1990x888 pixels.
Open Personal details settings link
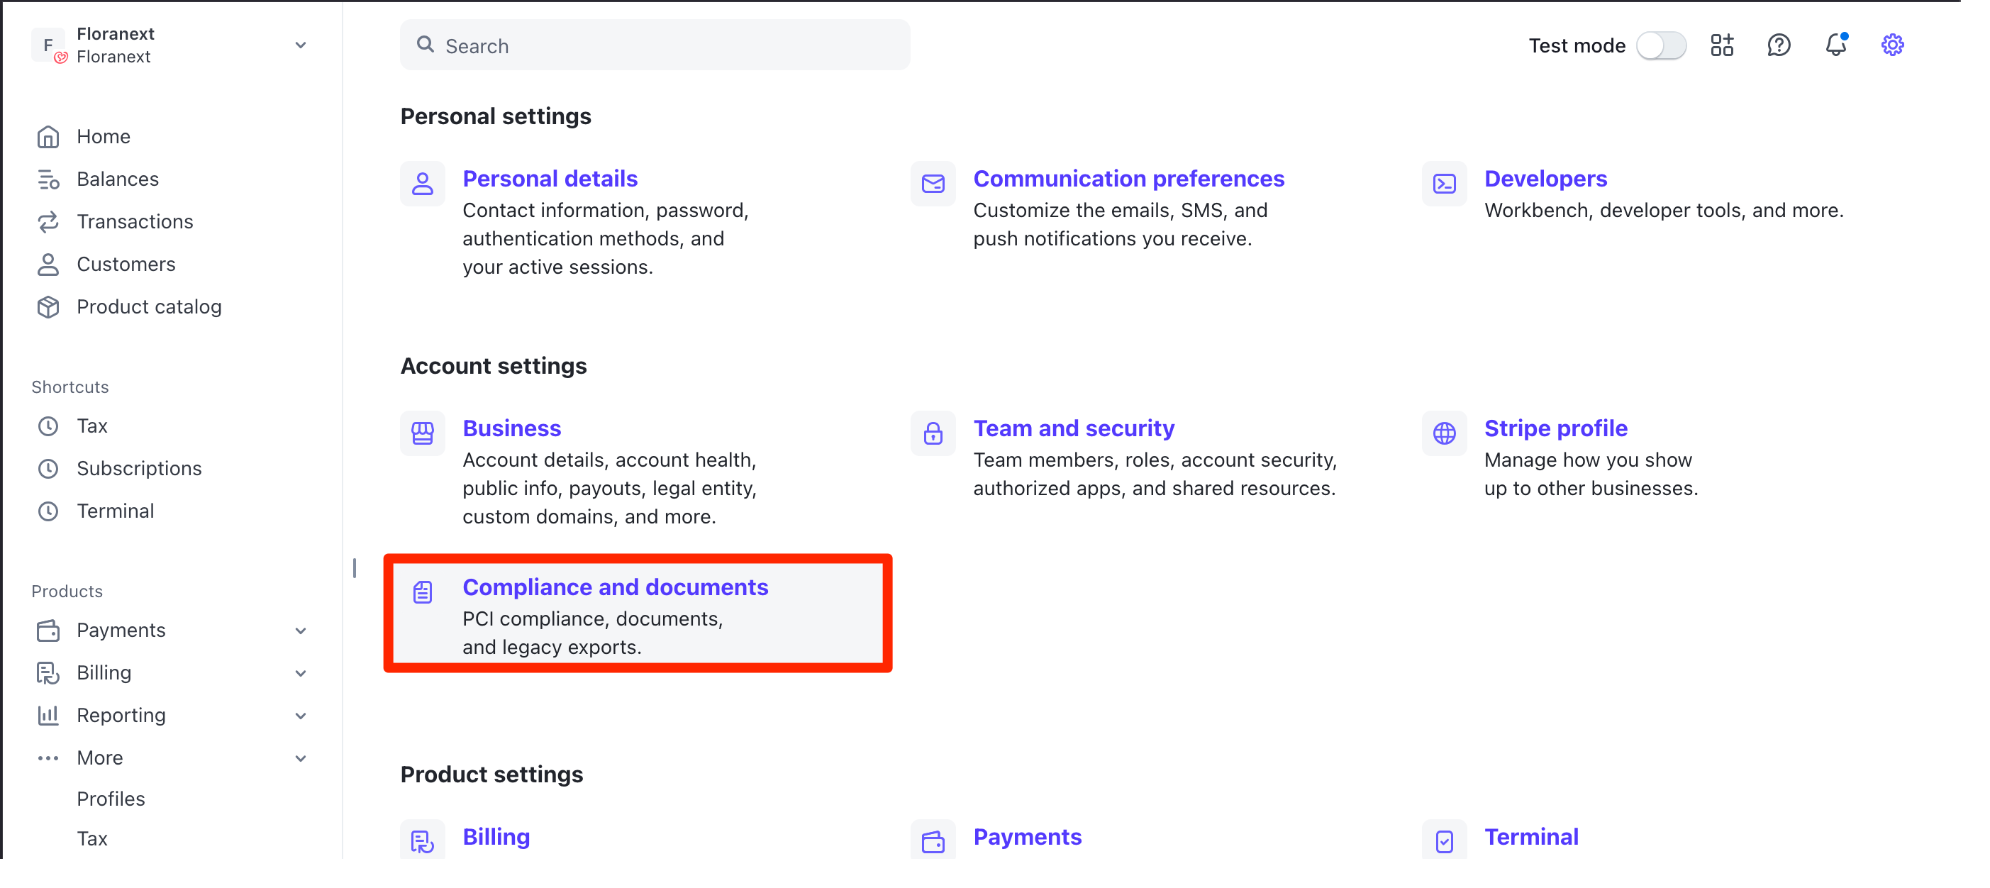coord(549,179)
